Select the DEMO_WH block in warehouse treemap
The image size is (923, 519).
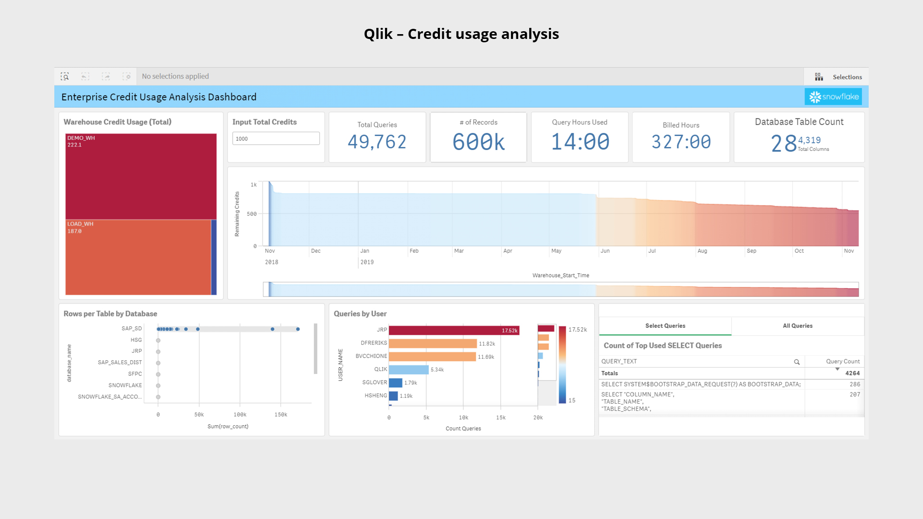[x=139, y=175]
